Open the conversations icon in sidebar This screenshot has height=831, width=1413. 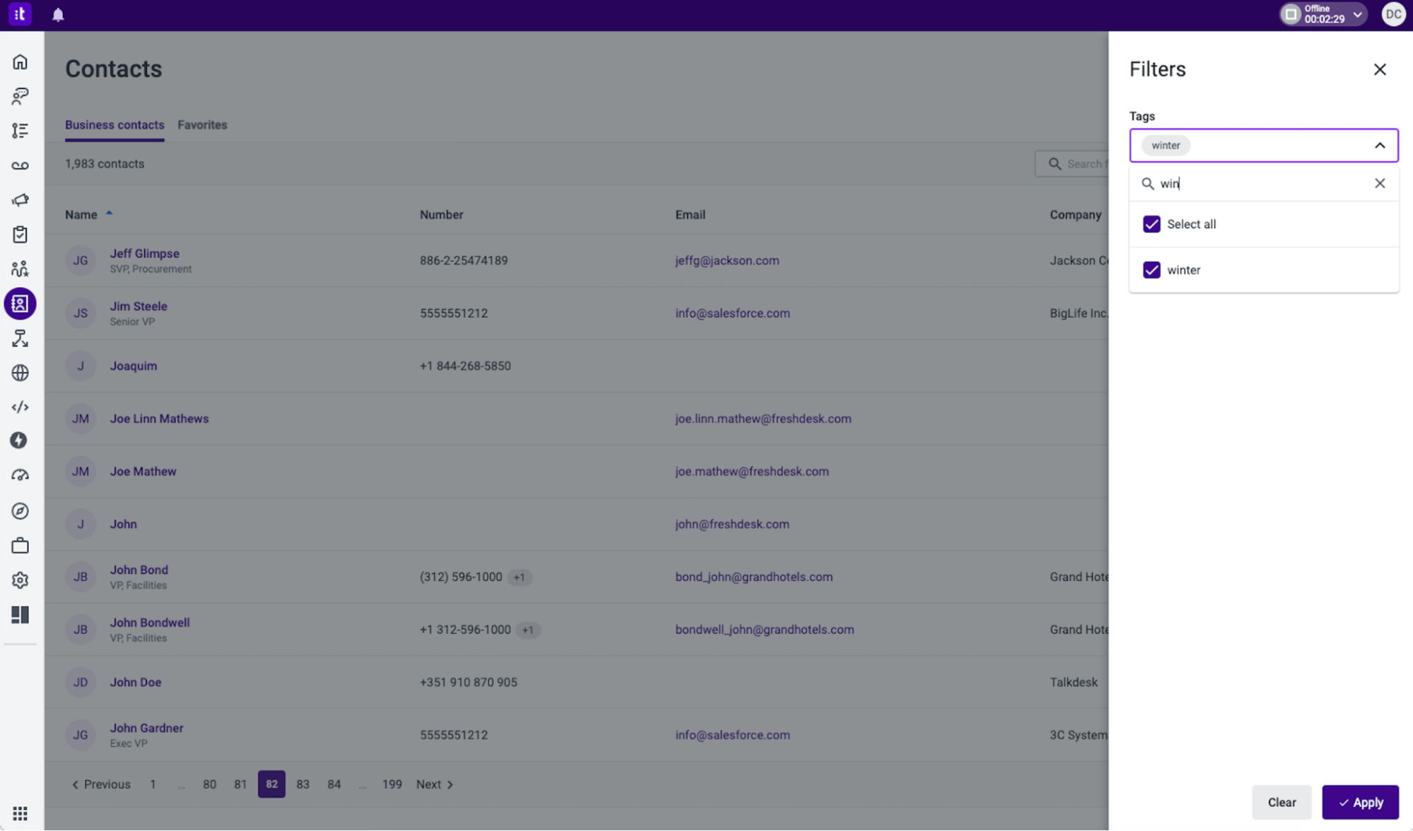click(x=20, y=96)
